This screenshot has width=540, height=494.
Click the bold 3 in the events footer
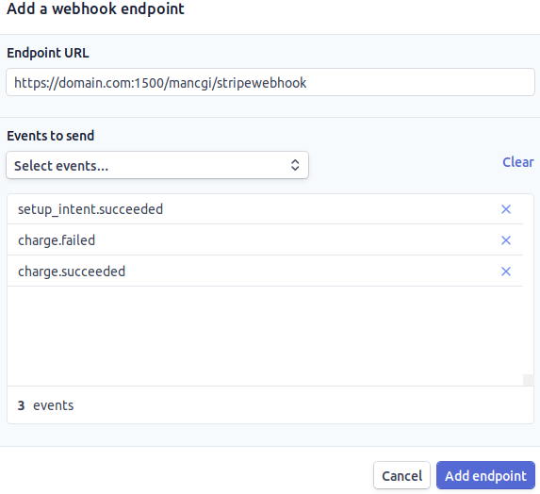pyautogui.click(x=21, y=405)
